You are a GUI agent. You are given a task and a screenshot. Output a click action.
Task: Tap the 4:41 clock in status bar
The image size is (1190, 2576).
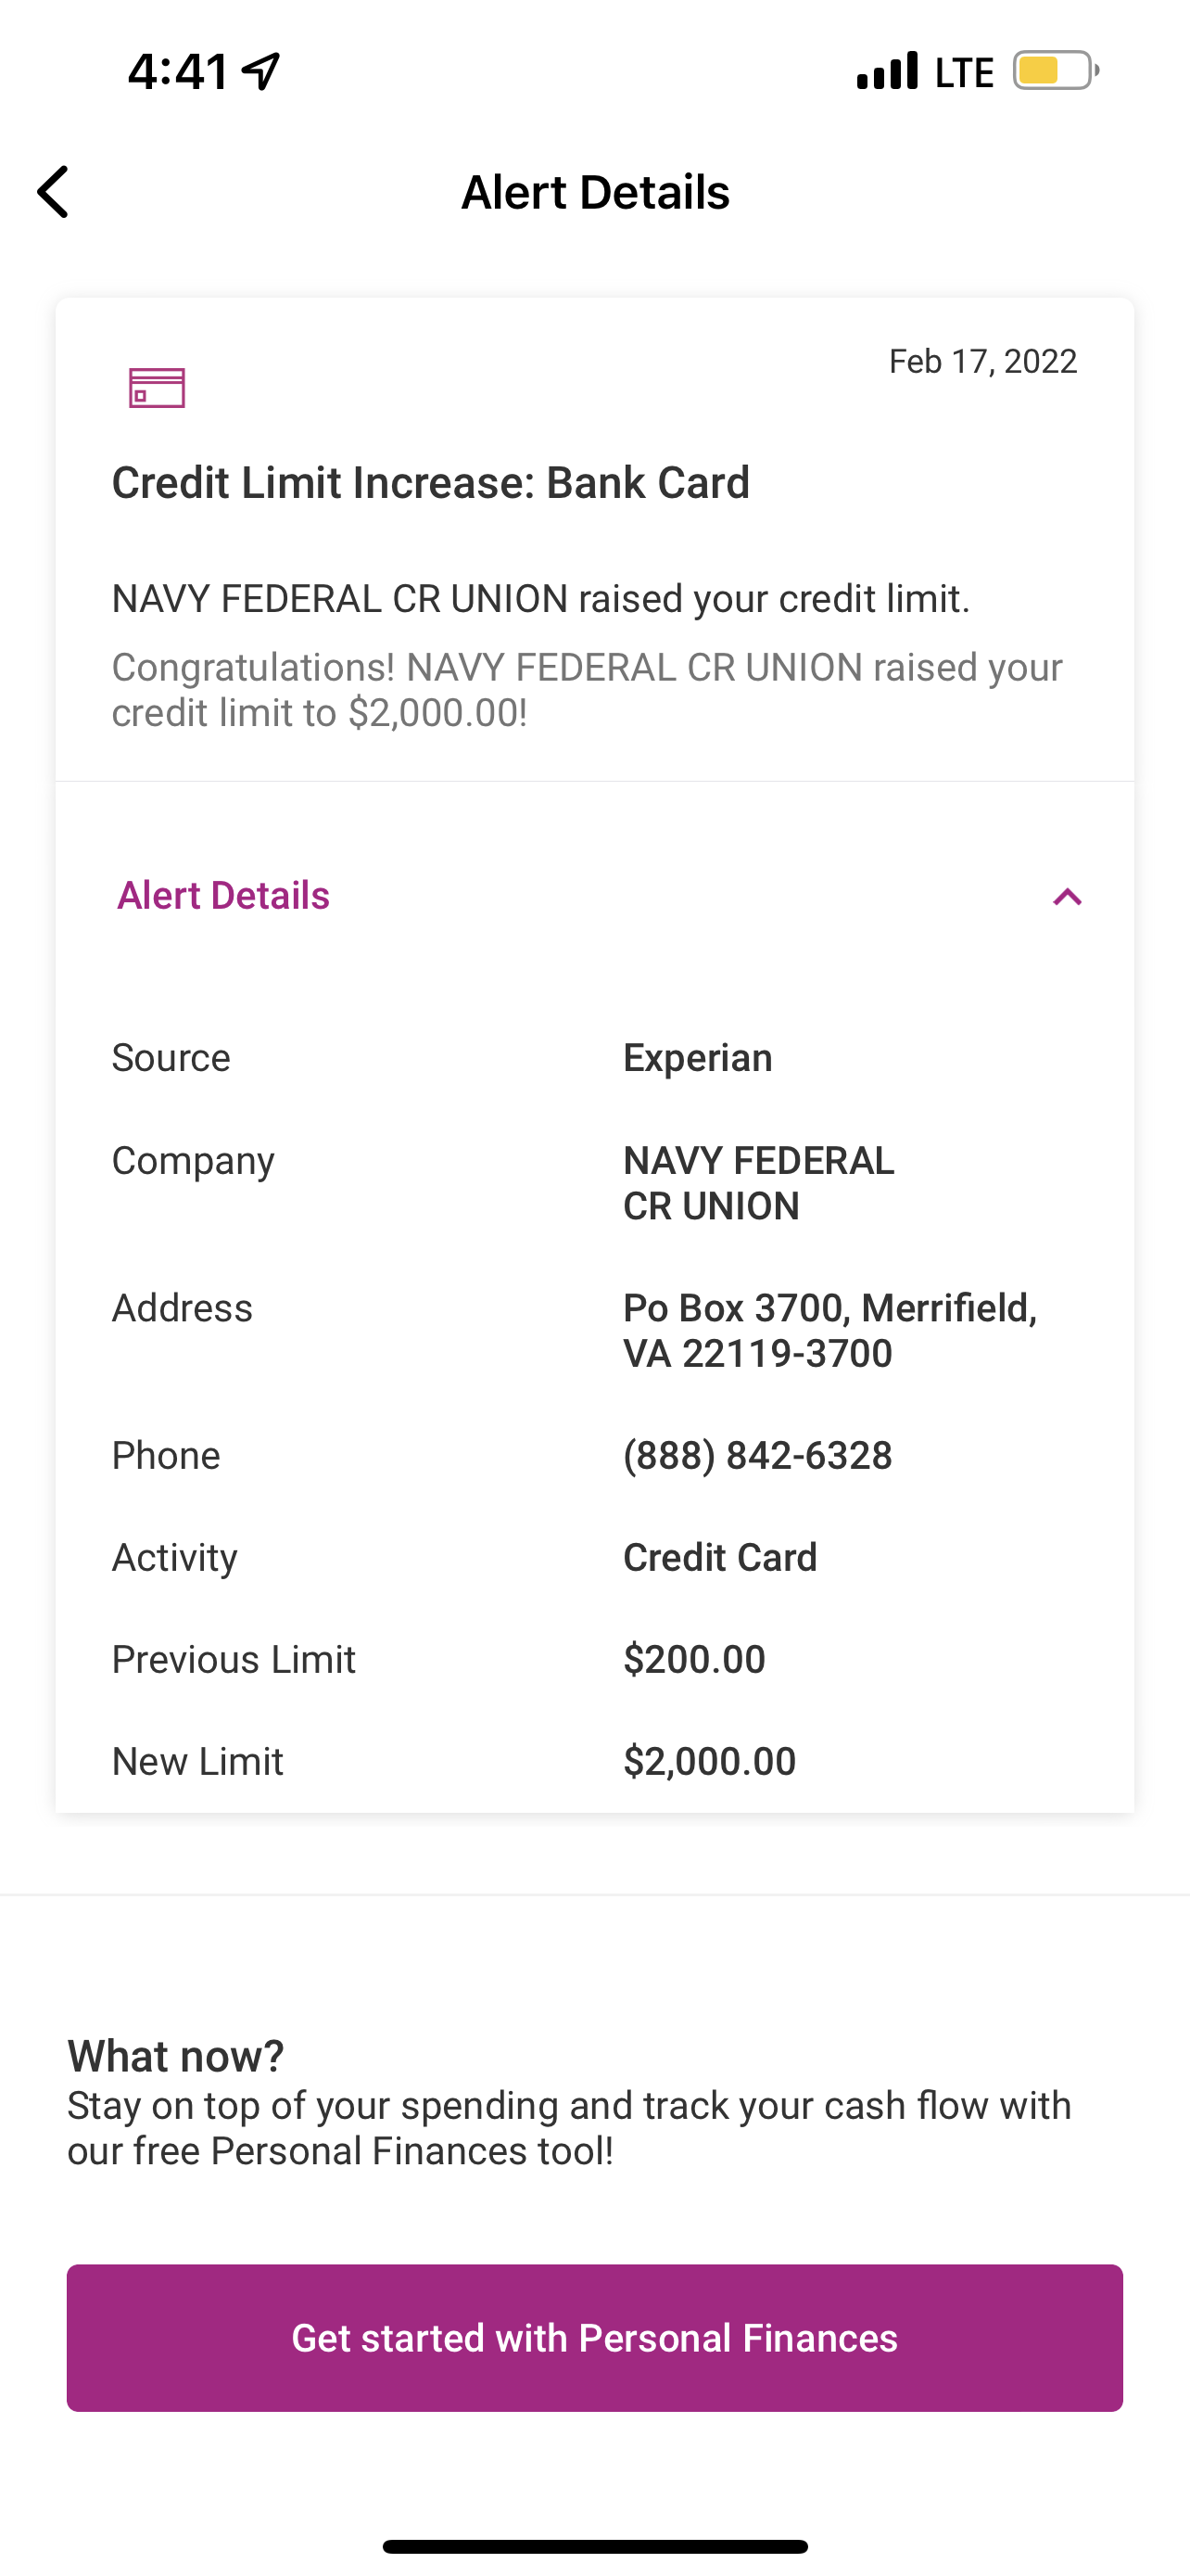179,72
